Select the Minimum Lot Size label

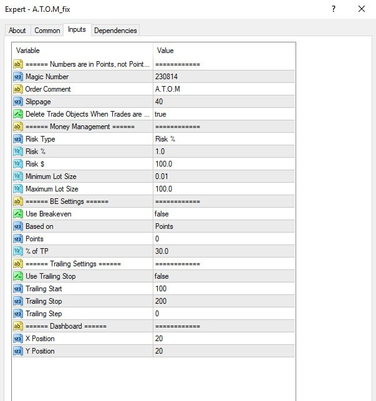51,176
